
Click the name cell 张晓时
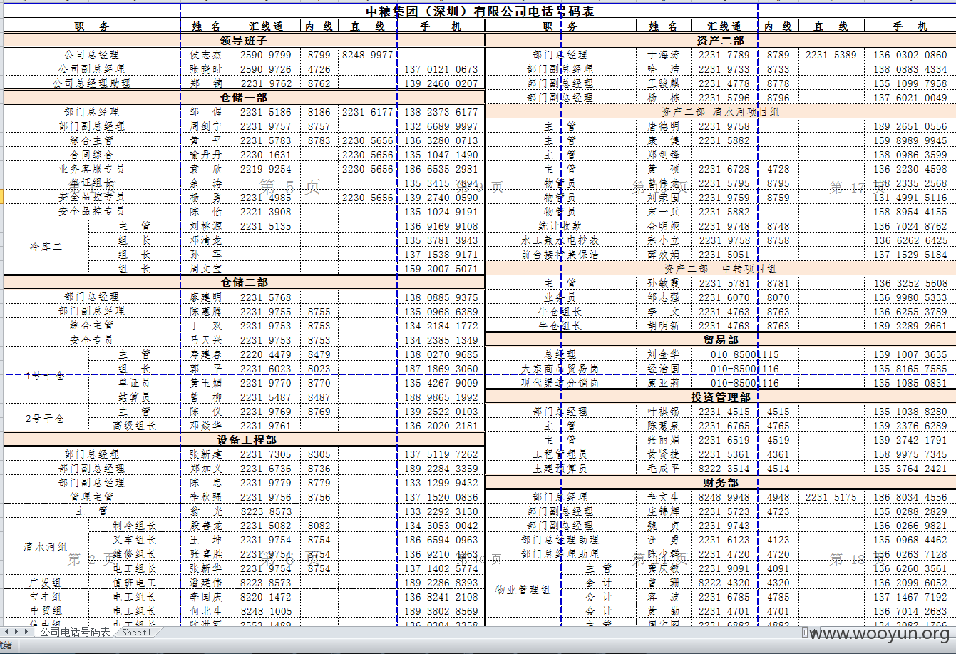(x=206, y=69)
